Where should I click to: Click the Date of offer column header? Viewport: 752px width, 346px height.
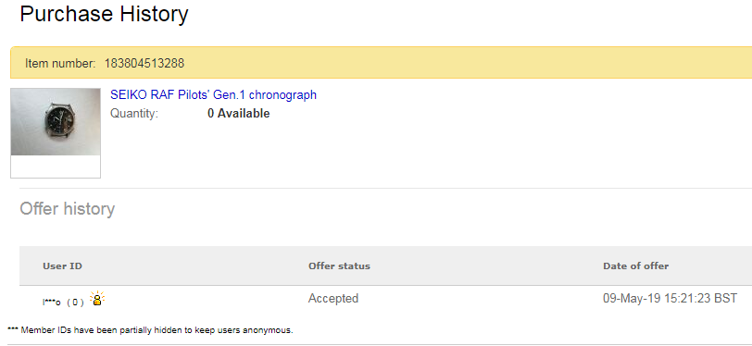(635, 266)
